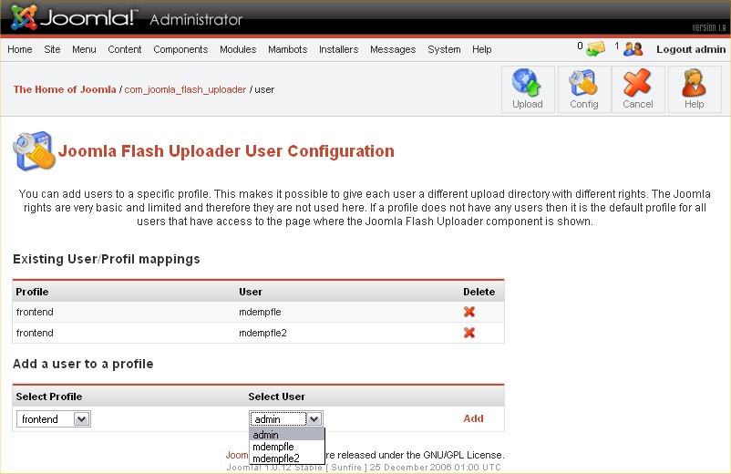This screenshot has width=731, height=474.
Task: Click the Select User header label
Action: (276, 397)
